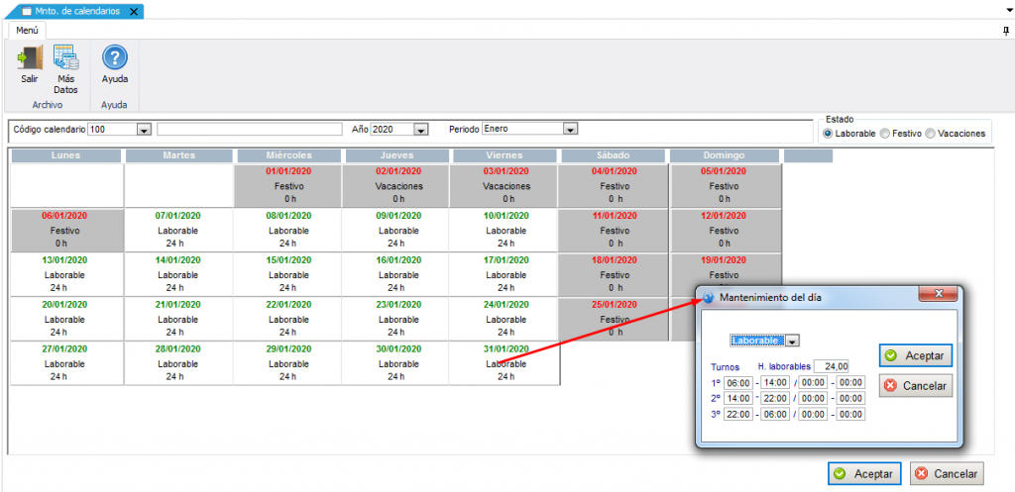The height and width of the screenshot is (492, 1015).
Task: Open the Ayuda help icon
Action: pos(115,59)
